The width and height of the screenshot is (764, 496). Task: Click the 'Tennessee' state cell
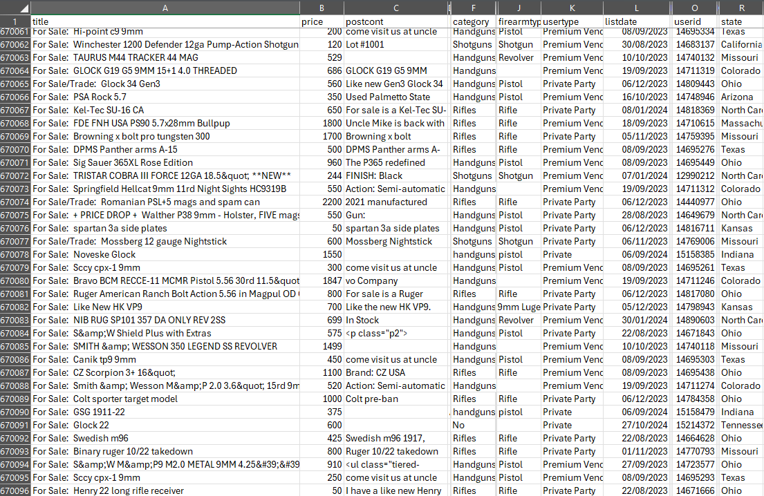741,425
